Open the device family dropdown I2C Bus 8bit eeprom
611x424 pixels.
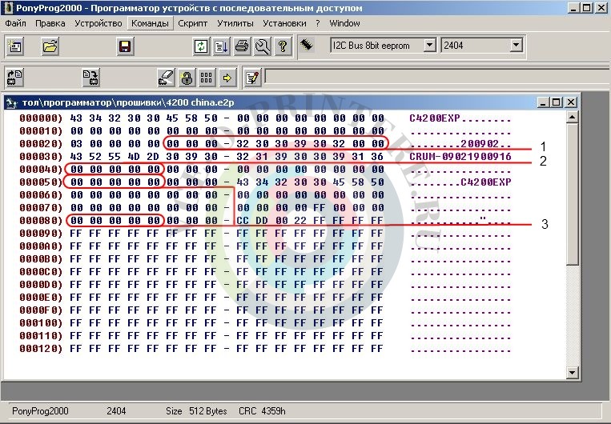click(x=429, y=45)
